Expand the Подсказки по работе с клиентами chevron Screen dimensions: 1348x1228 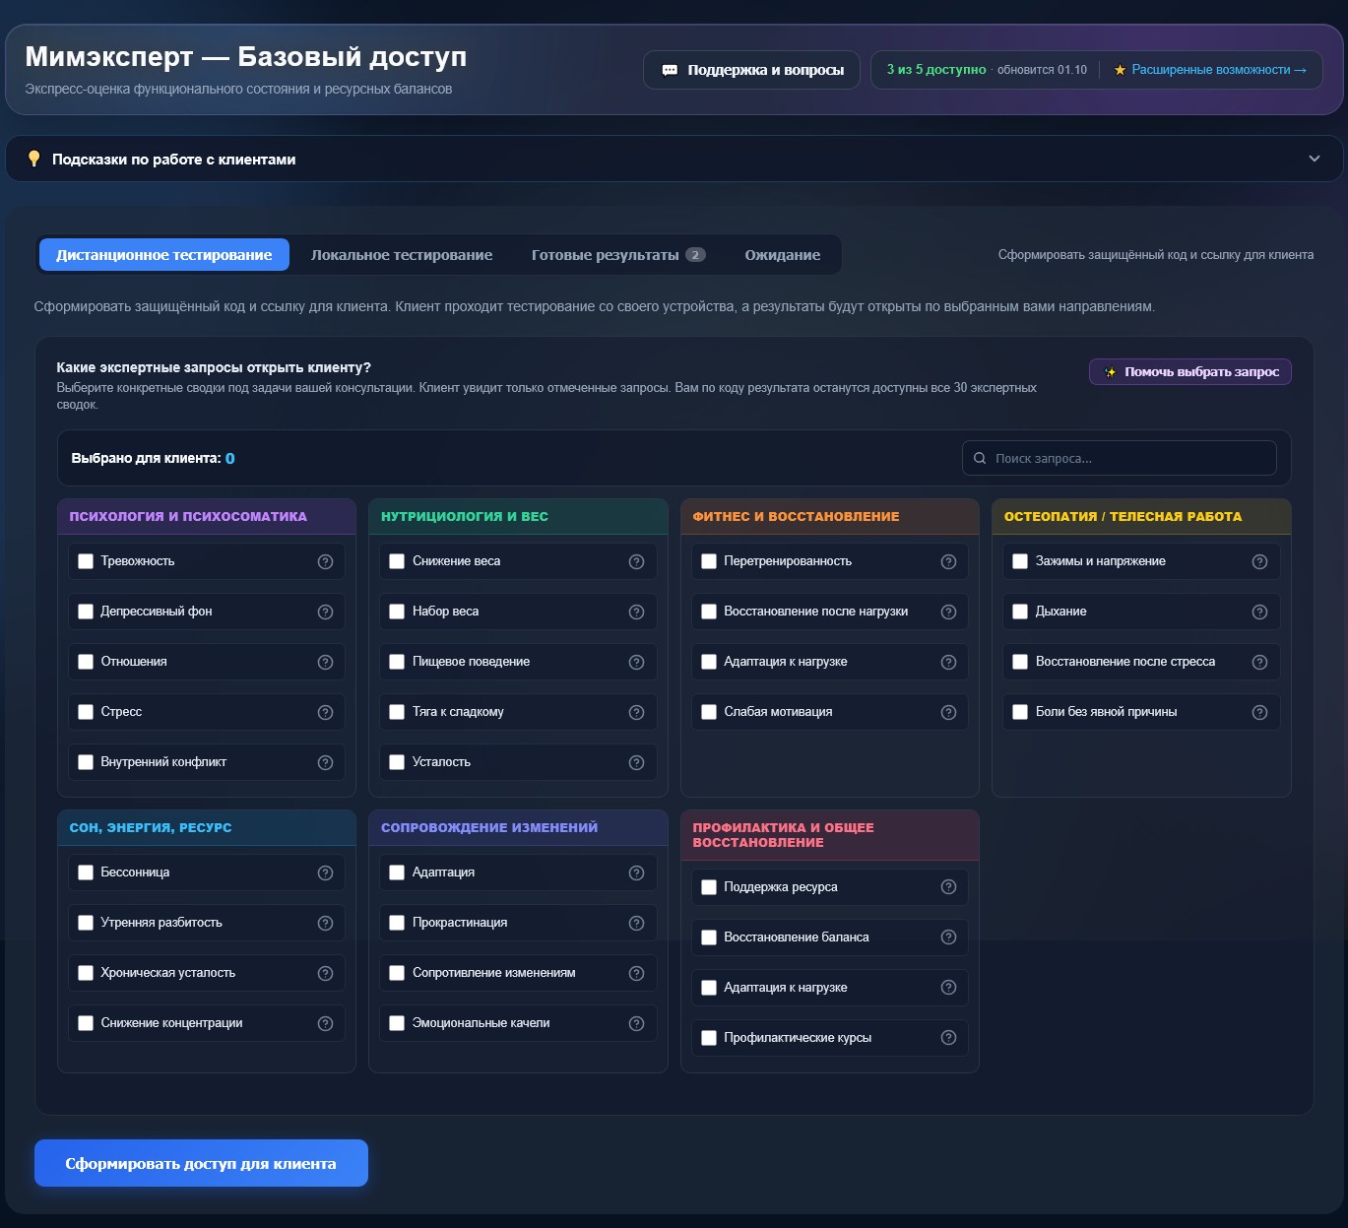click(1314, 159)
